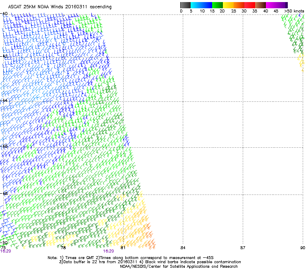Click the longitude label '84'

[x=183, y=248]
